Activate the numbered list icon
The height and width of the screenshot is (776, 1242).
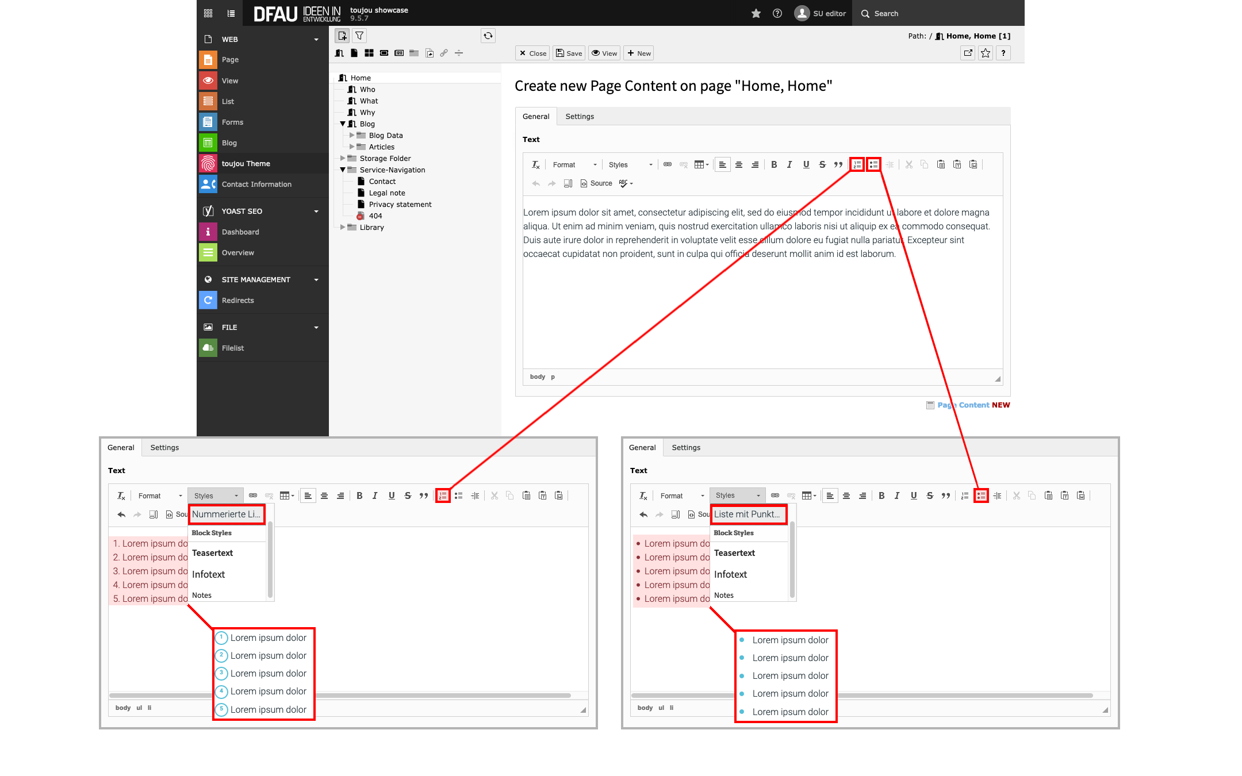tap(857, 164)
